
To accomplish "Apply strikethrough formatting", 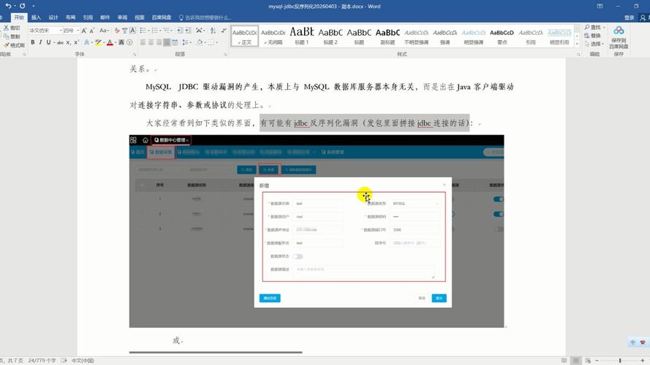I will point(61,42).
